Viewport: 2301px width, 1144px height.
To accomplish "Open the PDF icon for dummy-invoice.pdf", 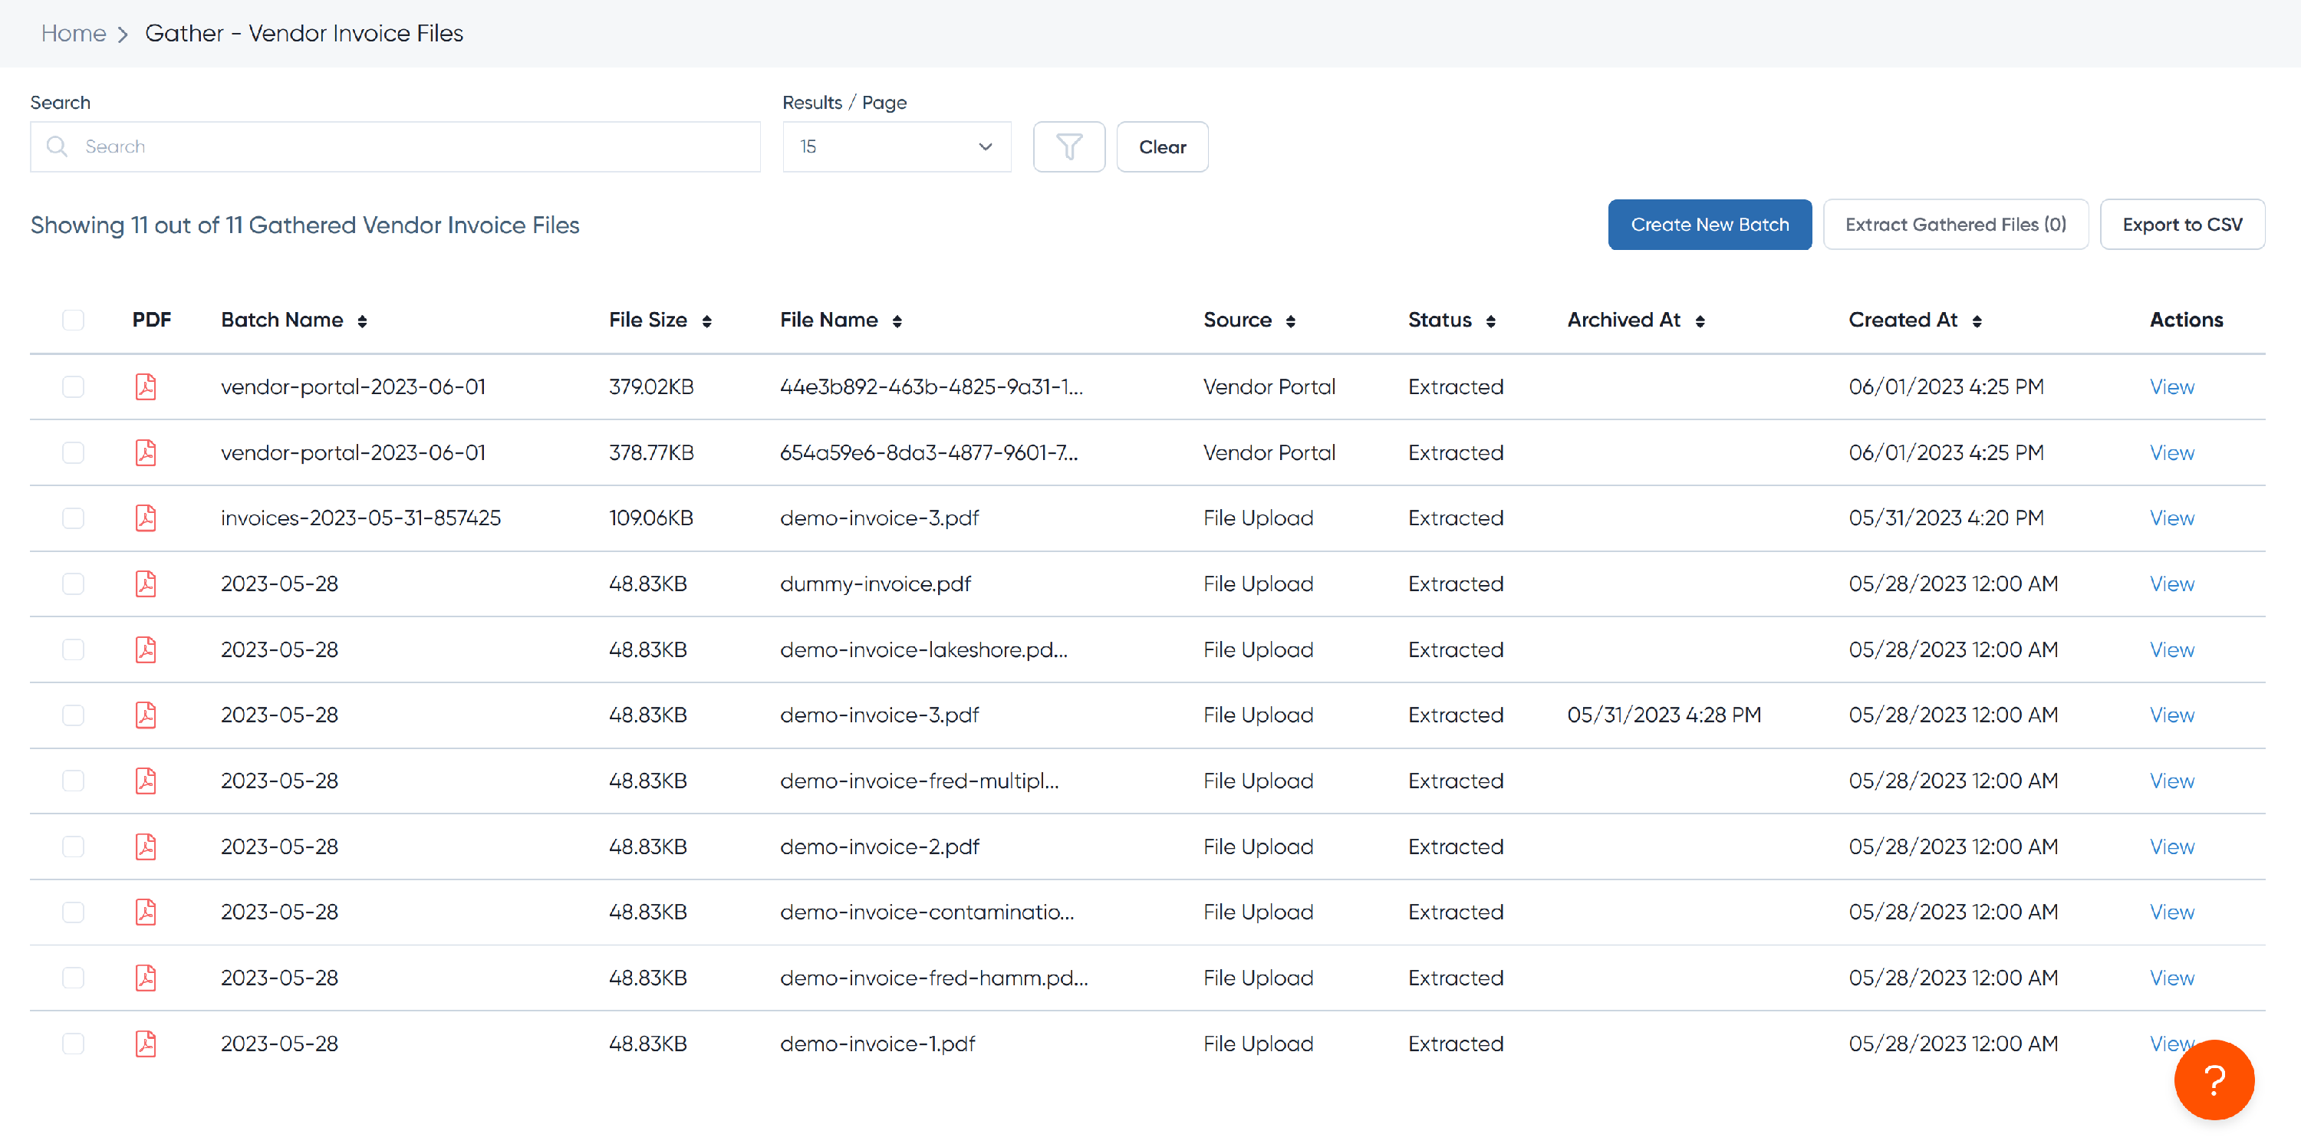I will click(146, 584).
